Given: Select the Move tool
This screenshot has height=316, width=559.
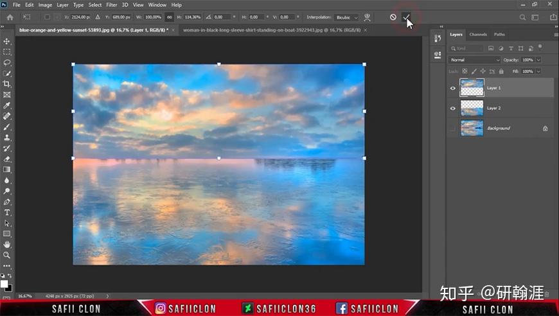Looking at the screenshot, I should coord(7,41).
